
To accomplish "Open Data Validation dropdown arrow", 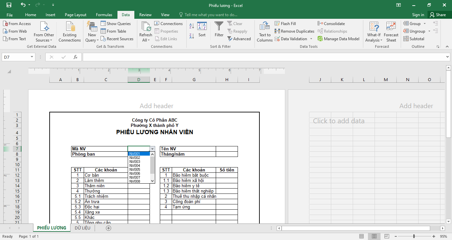I will tap(311, 39).
